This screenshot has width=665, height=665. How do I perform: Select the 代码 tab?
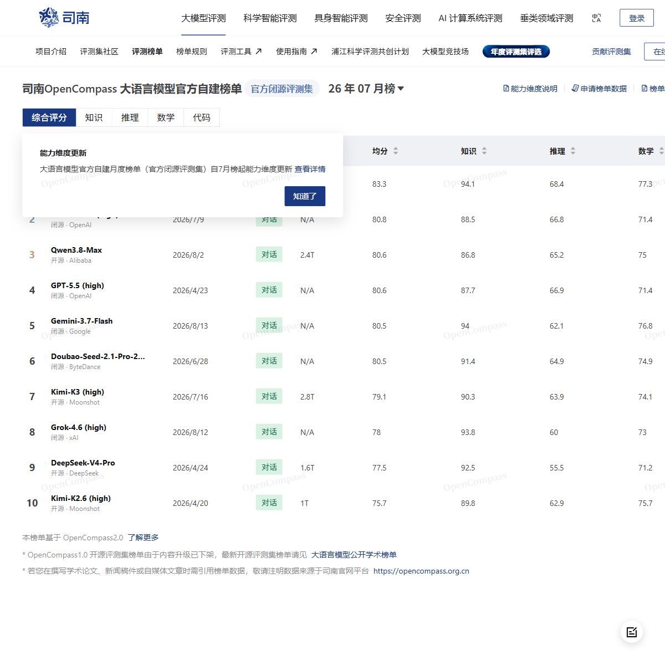(202, 117)
